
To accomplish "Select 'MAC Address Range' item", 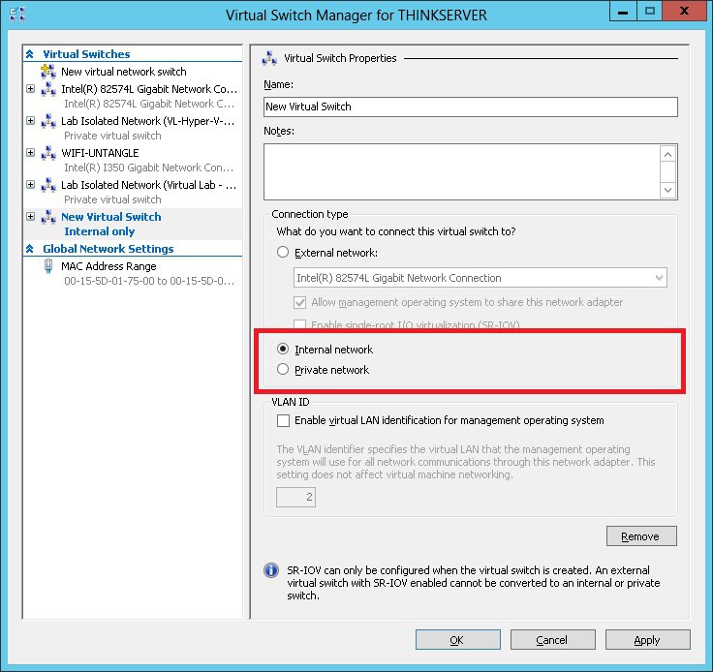I will (x=108, y=266).
